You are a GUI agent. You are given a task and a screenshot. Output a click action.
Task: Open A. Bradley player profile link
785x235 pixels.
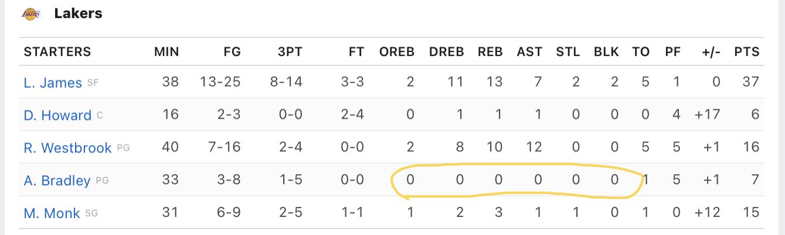[57, 181]
